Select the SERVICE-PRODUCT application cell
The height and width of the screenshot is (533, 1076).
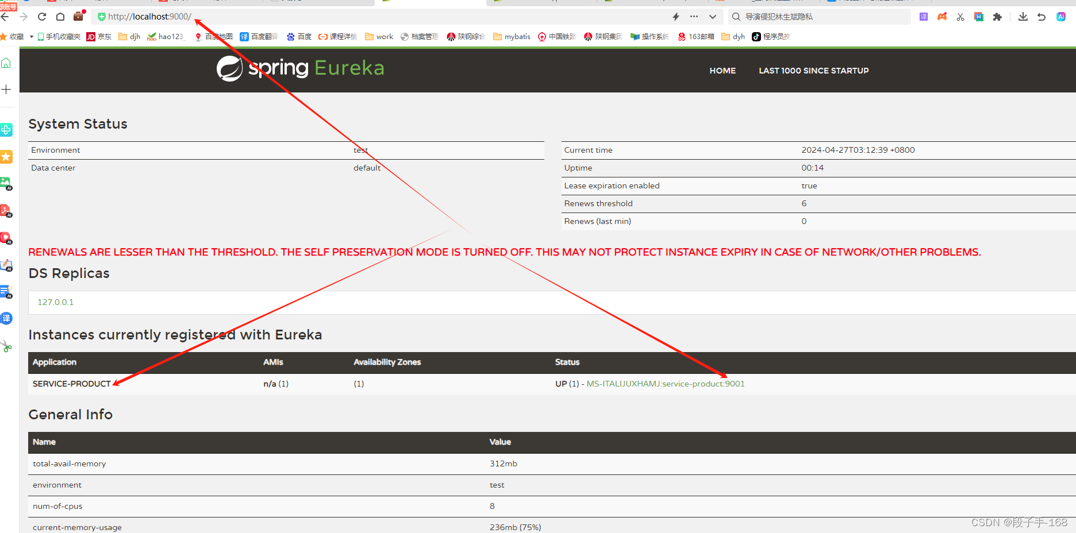(x=72, y=384)
